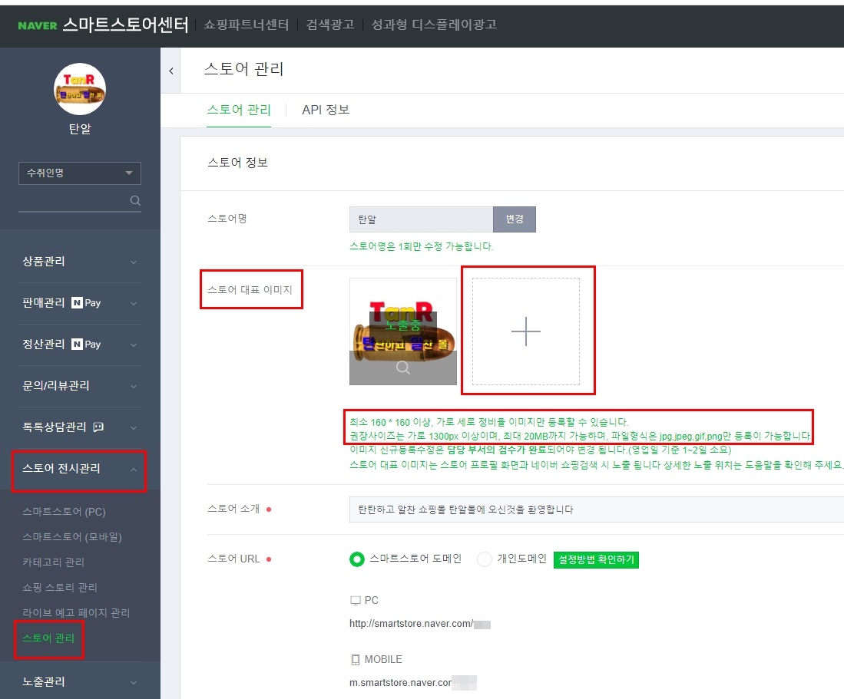Screen dimensions: 844x699
Task: Go to 스마트스토어센터 home title
Action: click(125, 25)
